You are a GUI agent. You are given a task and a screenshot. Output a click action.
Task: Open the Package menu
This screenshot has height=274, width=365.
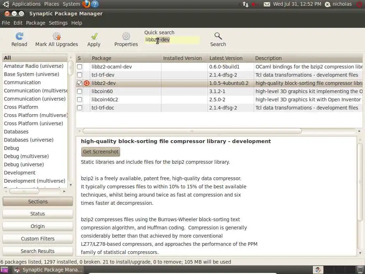[x=36, y=23]
